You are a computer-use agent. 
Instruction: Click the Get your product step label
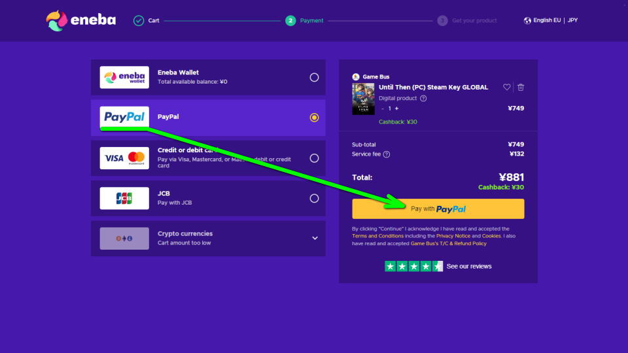(x=474, y=20)
